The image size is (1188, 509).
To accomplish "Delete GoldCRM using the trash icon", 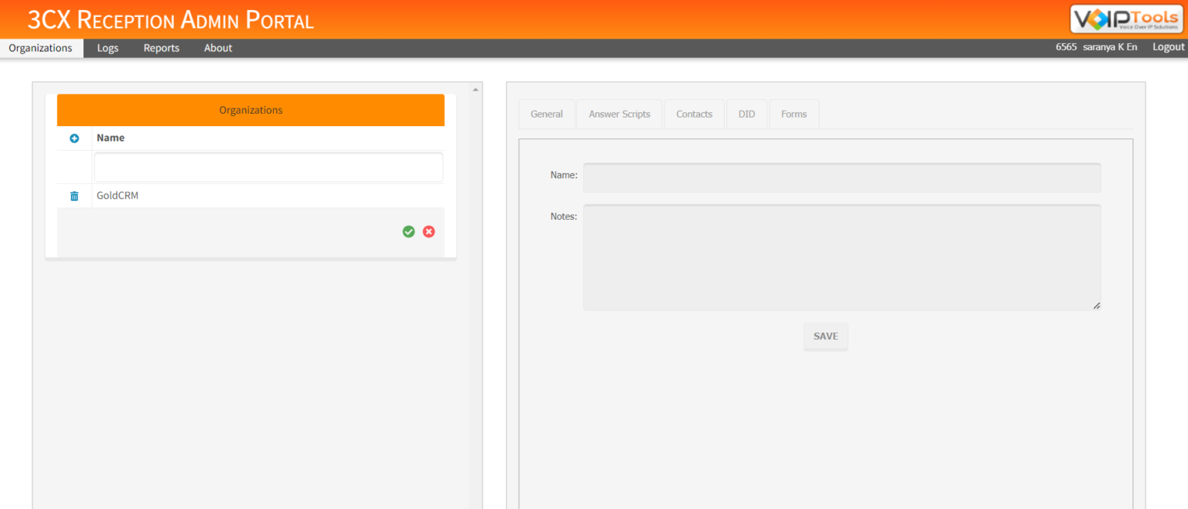I will coord(73,196).
